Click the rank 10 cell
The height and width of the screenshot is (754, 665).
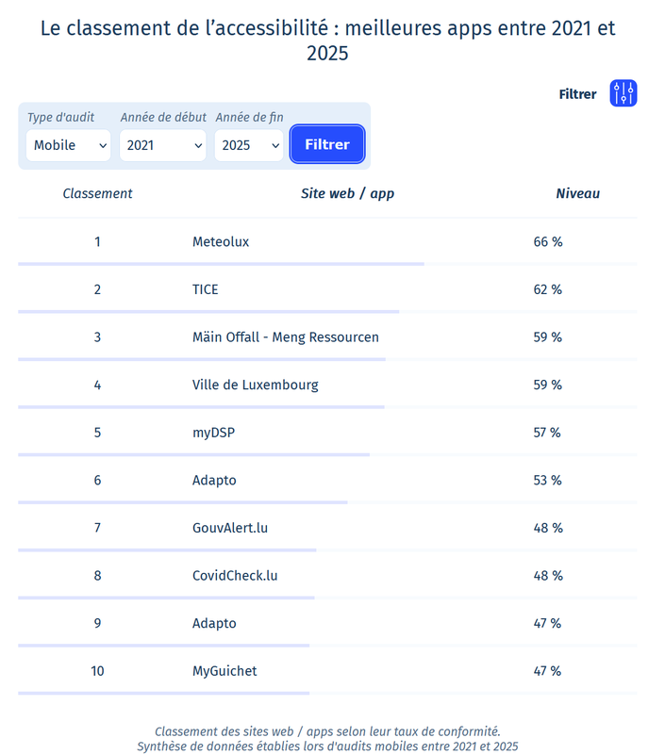point(97,671)
